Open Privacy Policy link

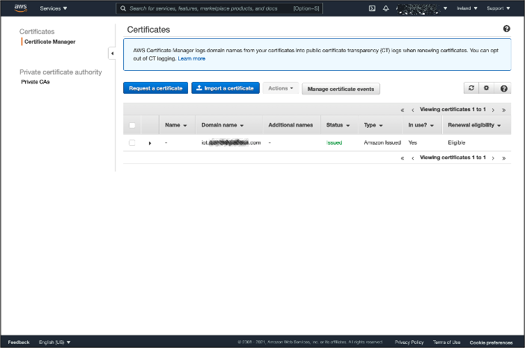[409, 342]
